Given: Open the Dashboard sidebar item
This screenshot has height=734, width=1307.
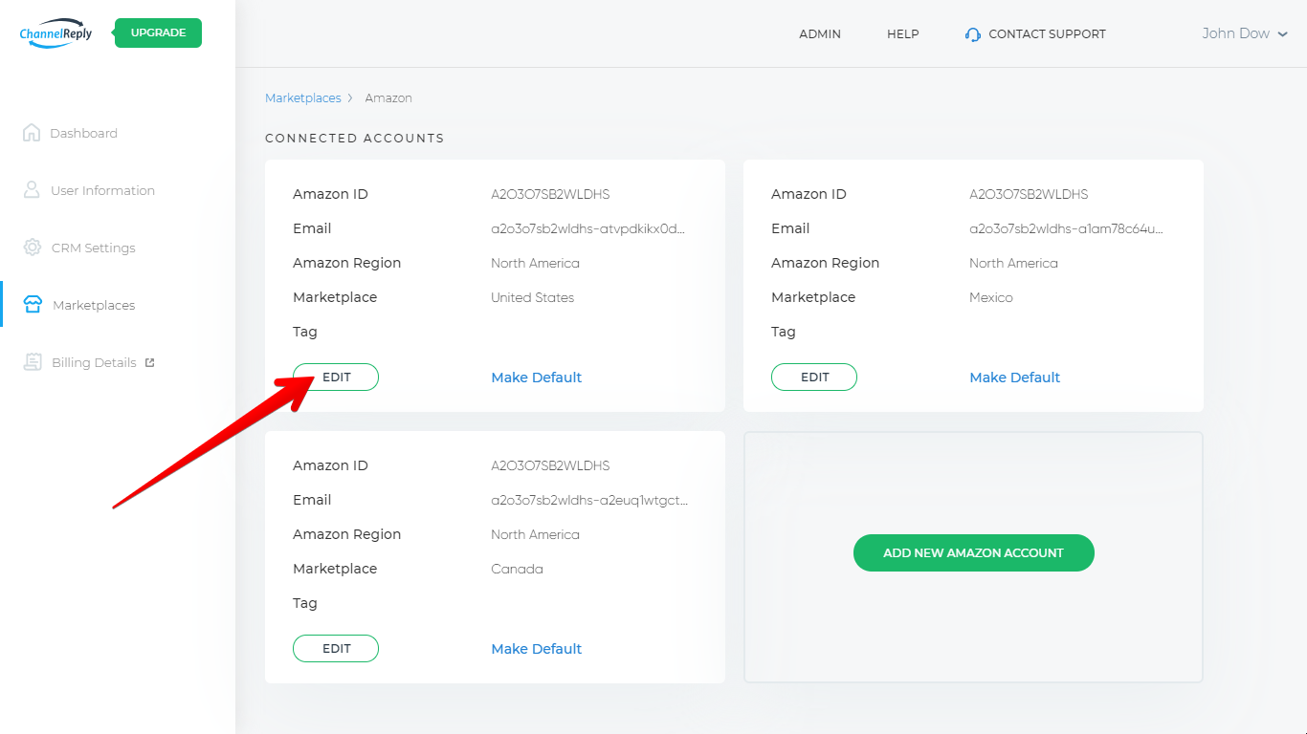Looking at the screenshot, I should (x=84, y=133).
